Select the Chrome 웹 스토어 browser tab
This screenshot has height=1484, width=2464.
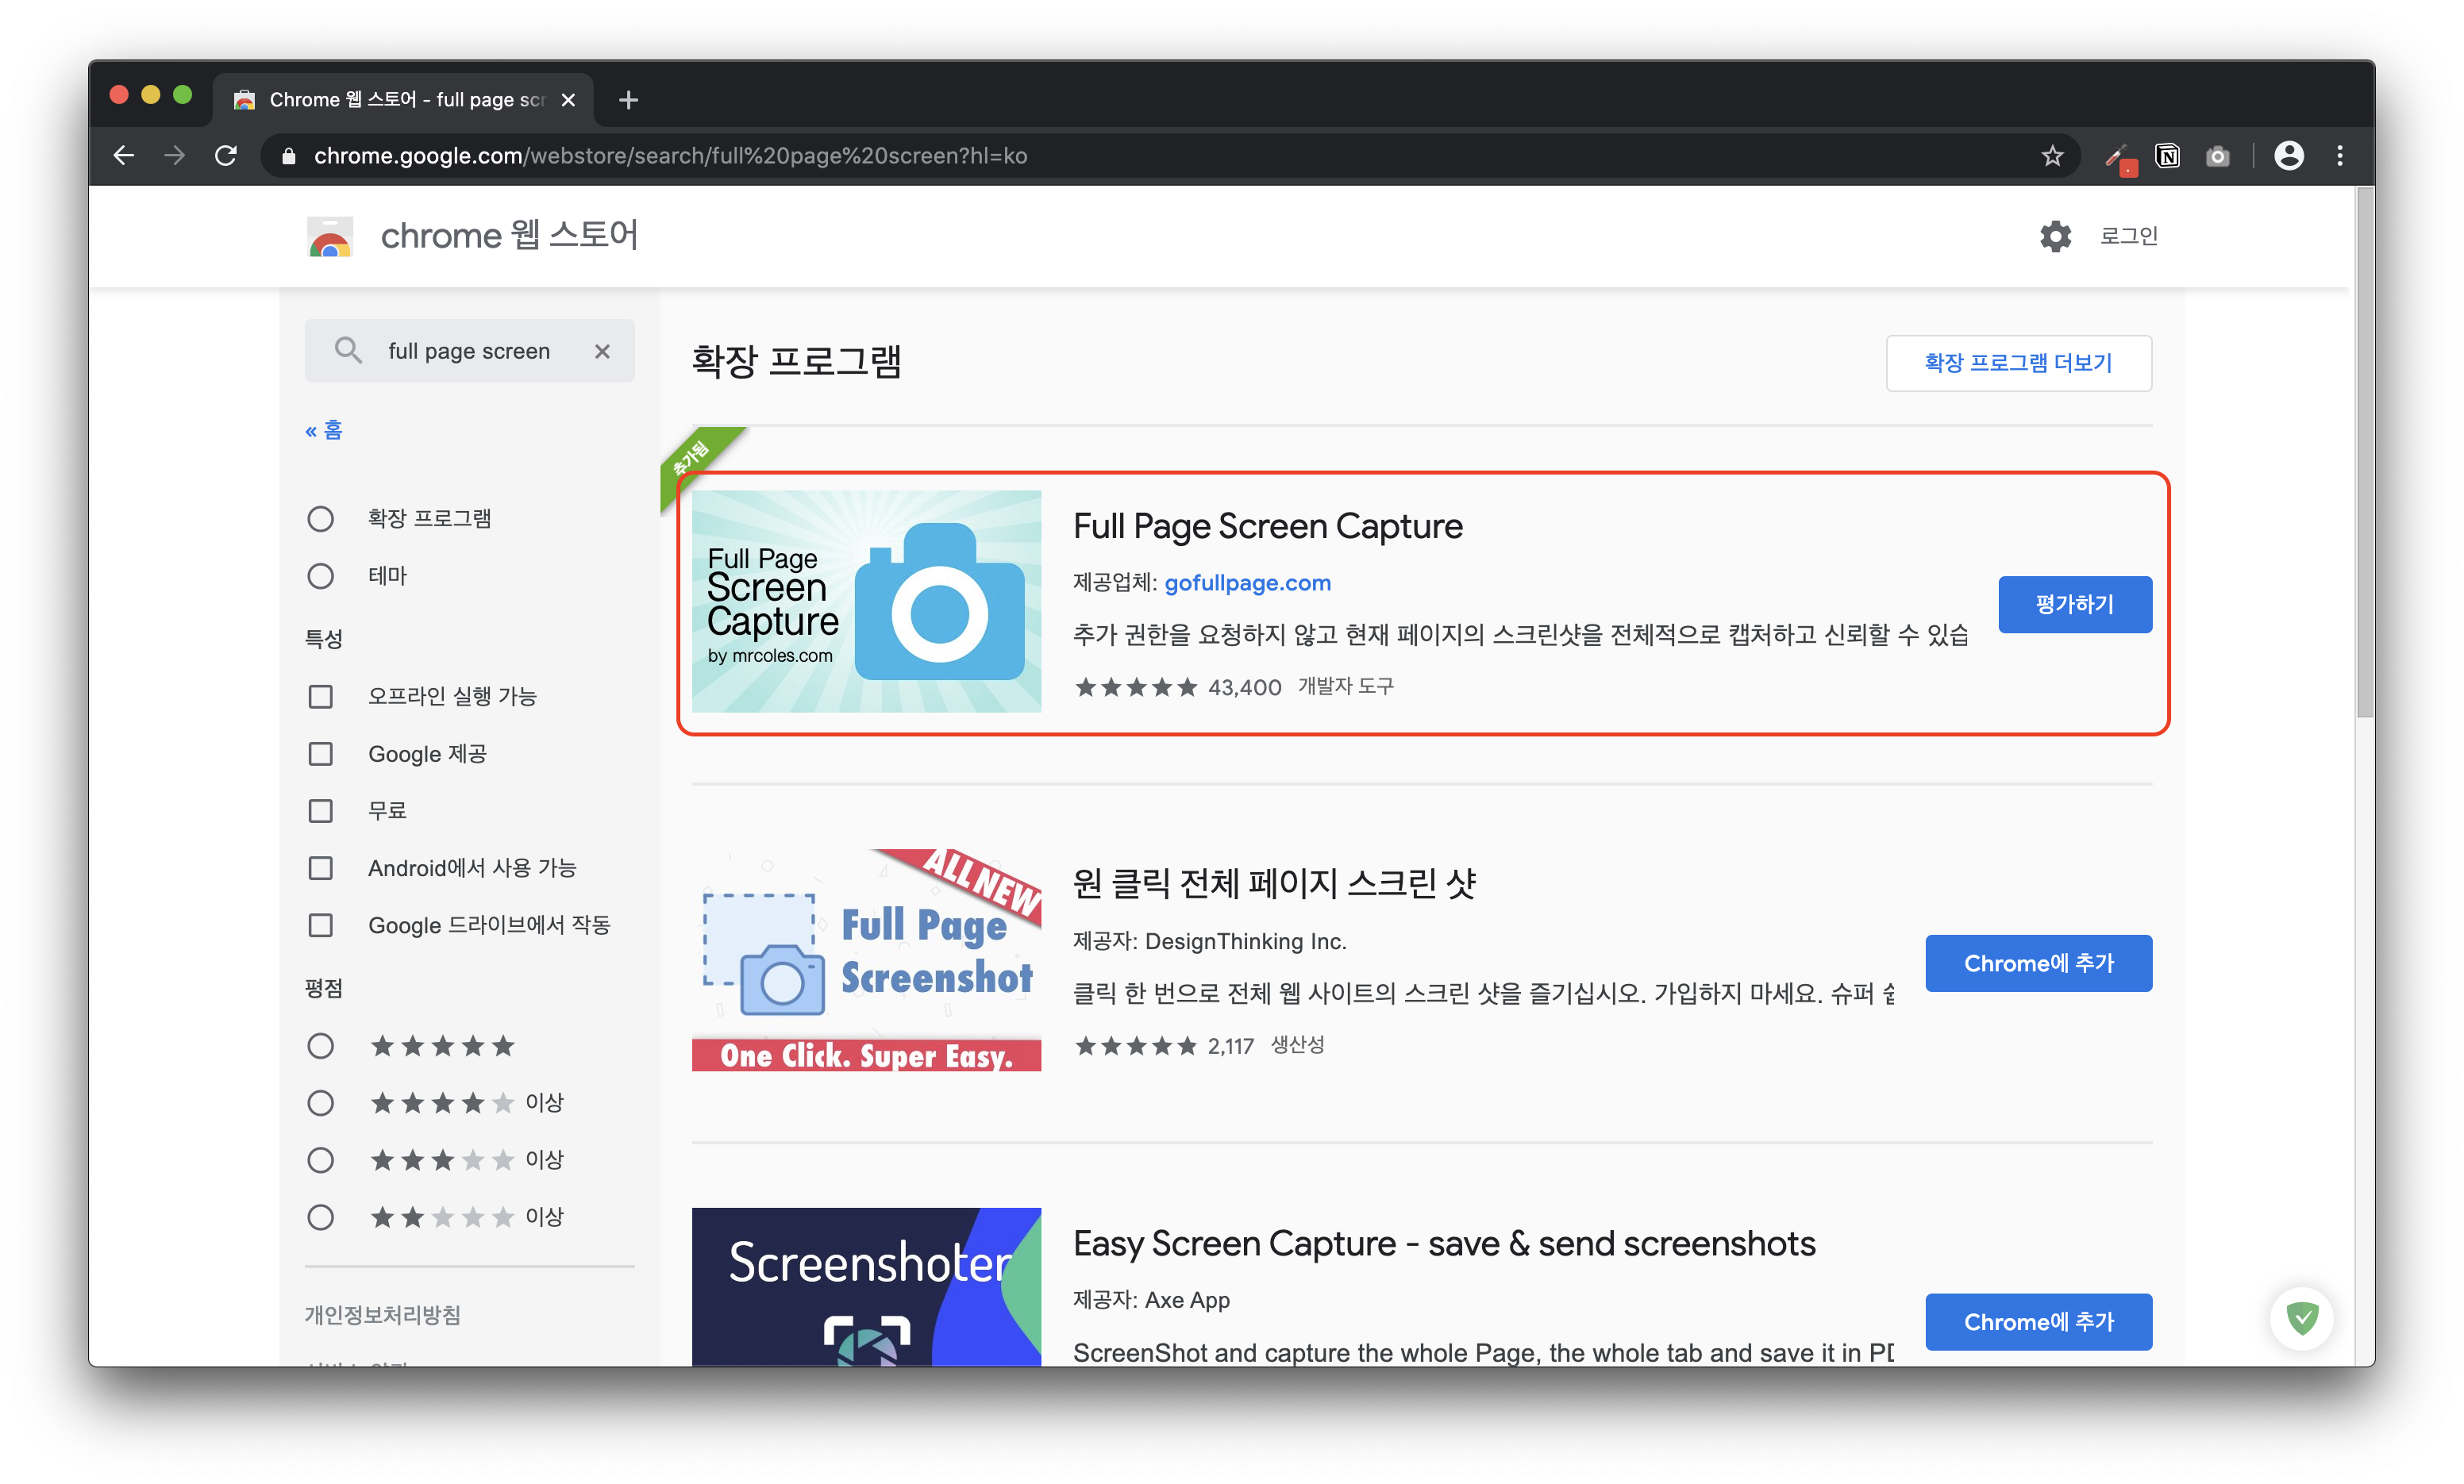point(403,100)
